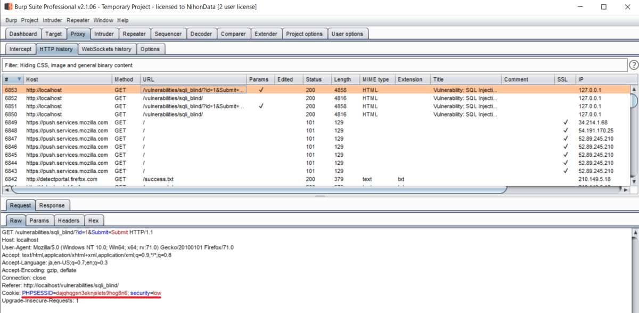639x313 pixels.
Task: Sort history by Params column
Action: click(260, 79)
